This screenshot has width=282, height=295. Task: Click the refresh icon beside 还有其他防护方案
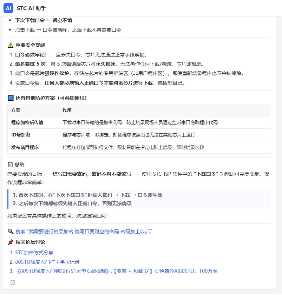pos(11,98)
